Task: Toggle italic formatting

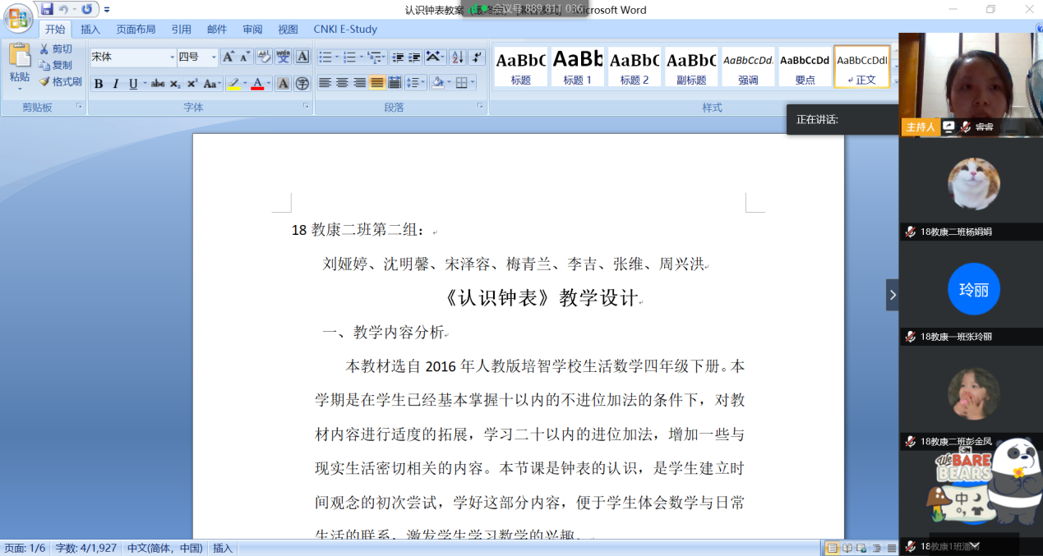Action: point(116,82)
